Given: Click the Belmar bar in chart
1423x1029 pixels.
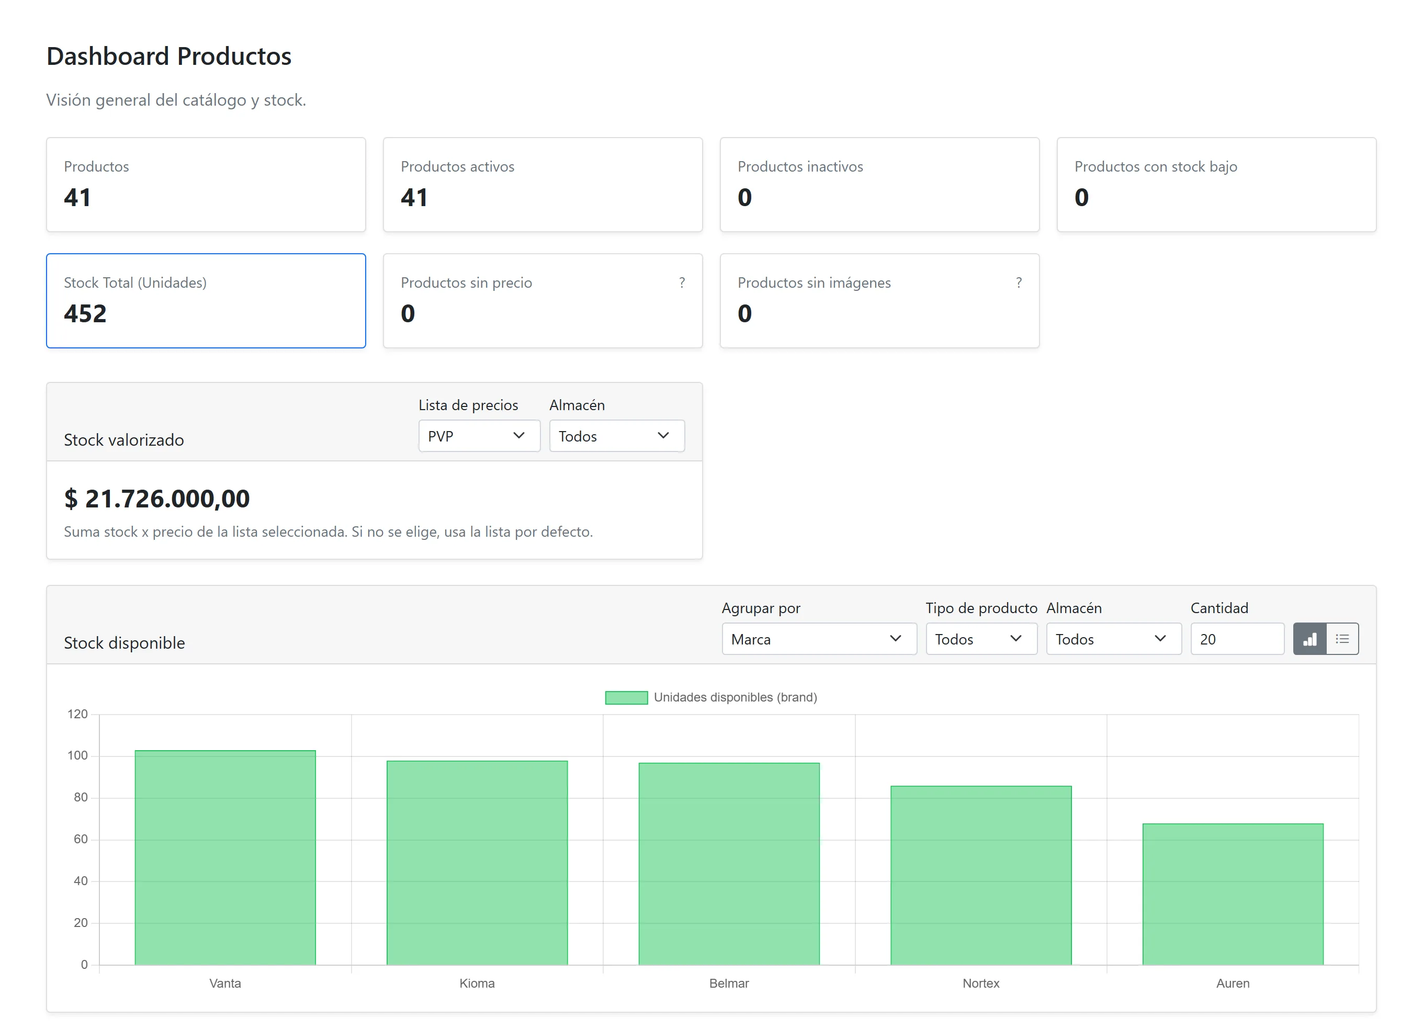Looking at the screenshot, I should 729,864.
